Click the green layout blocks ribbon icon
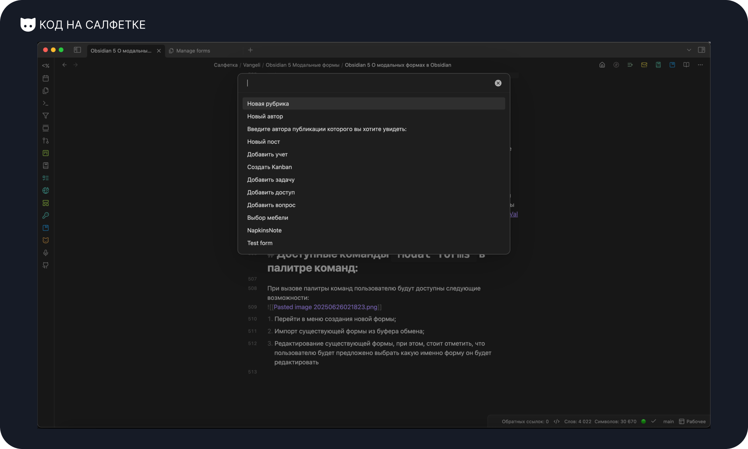Viewport: 748px width, 449px height. click(x=46, y=203)
